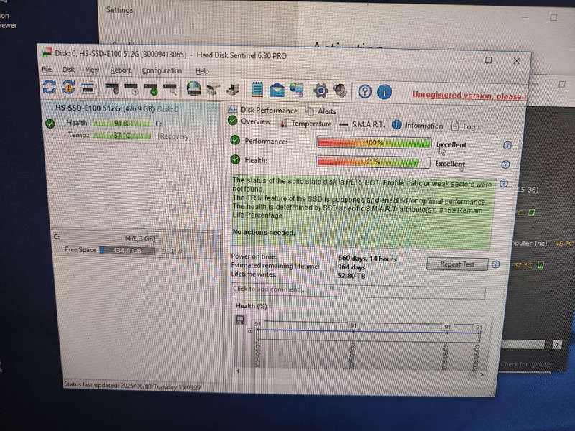Click the Repeat Test button
Viewport: 575px width, 431px height.
click(x=457, y=264)
